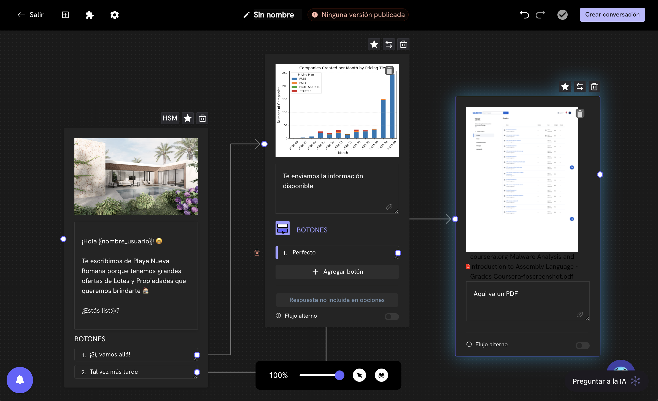This screenshot has width=658, height=401.
Task: Click the binoculars search icon
Action: (x=381, y=375)
